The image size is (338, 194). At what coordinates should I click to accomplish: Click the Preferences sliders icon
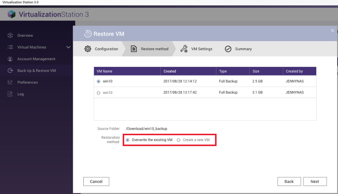[x=10, y=82]
